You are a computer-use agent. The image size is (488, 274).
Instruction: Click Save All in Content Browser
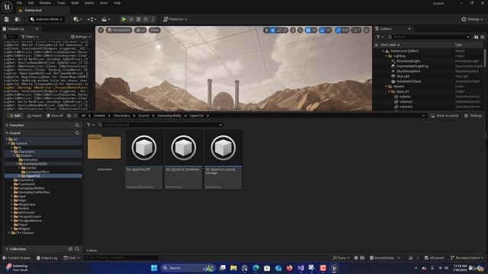click(x=55, y=116)
